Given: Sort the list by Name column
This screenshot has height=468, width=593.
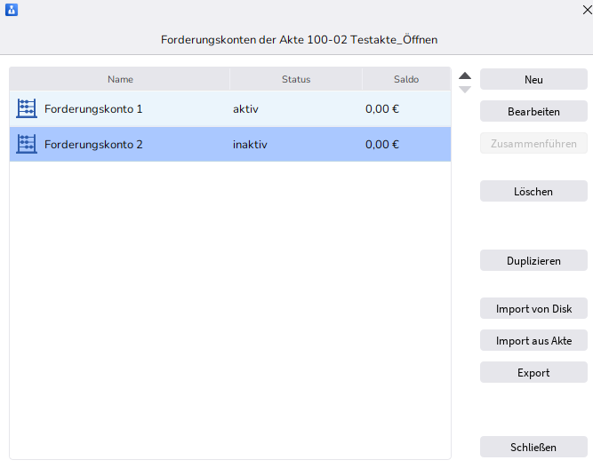Looking at the screenshot, I should [120, 79].
